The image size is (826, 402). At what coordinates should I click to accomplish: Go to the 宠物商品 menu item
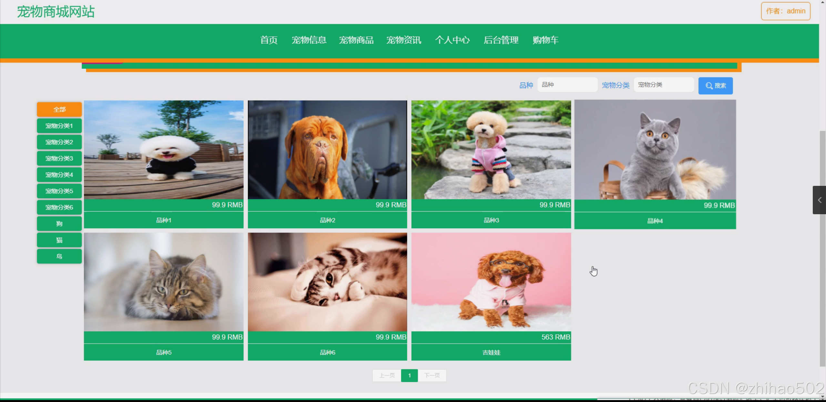[356, 40]
